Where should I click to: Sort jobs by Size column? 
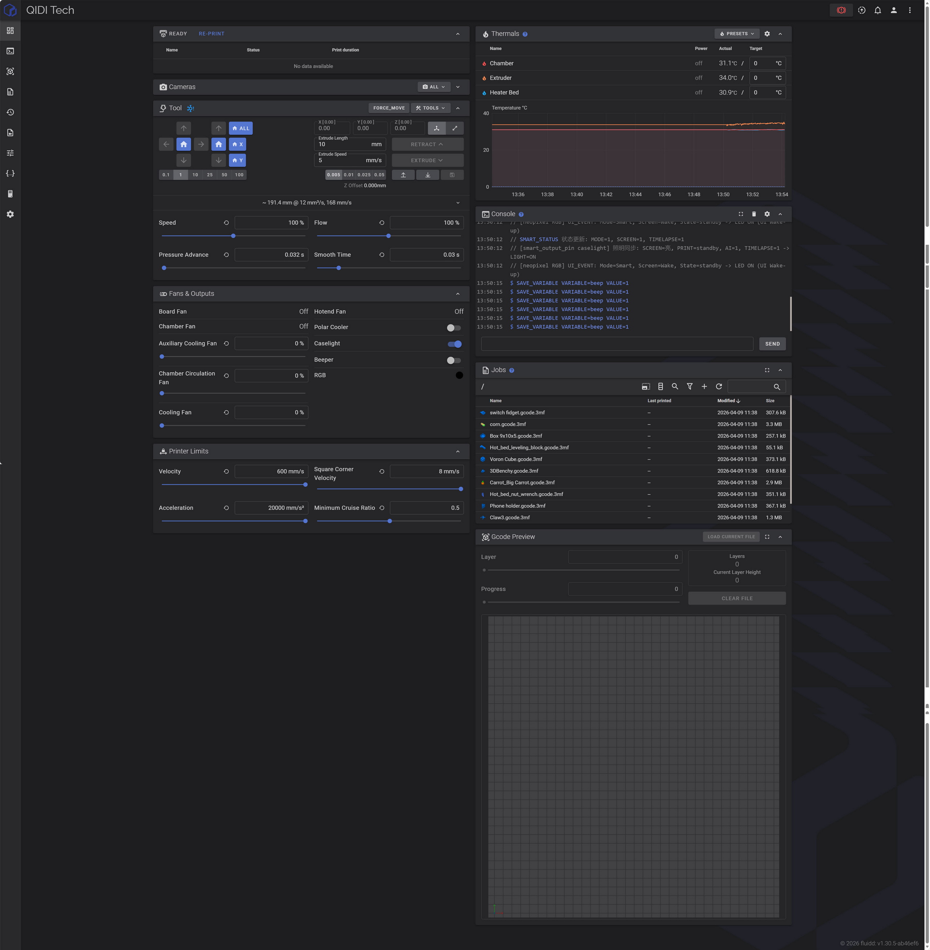tap(770, 401)
